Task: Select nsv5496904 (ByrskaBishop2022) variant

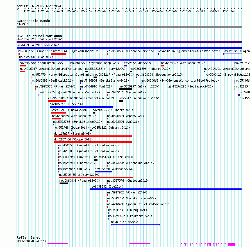Action: pos(104,80)
